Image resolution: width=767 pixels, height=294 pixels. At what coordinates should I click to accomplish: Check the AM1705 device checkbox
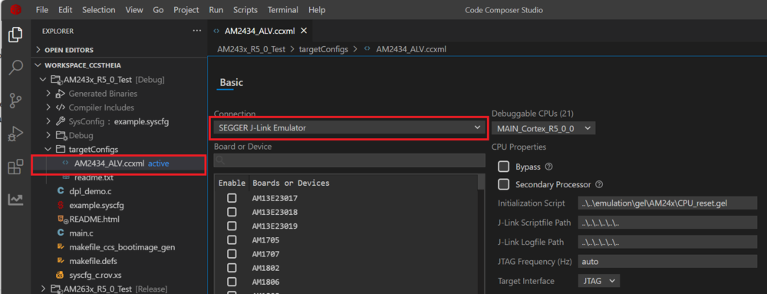click(x=232, y=239)
